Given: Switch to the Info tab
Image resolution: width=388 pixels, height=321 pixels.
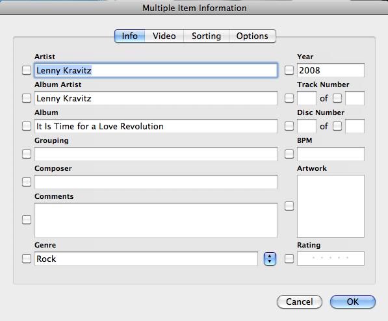Looking at the screenshot, I should (130, 36).
